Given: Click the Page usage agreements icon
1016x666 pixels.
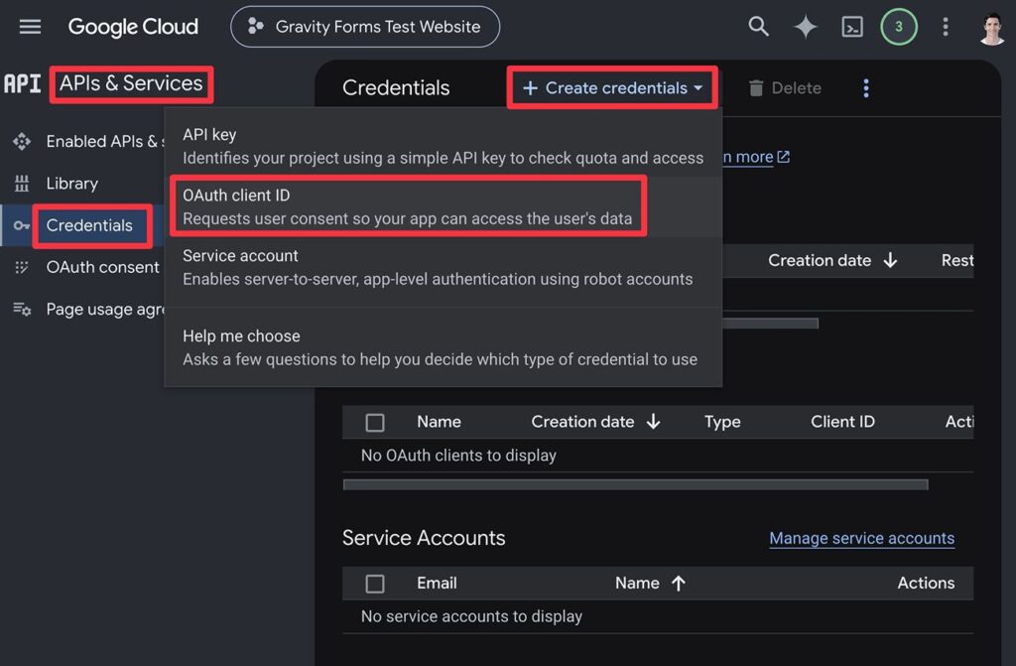Looking at the screenshot, I should tap(22, 310).
